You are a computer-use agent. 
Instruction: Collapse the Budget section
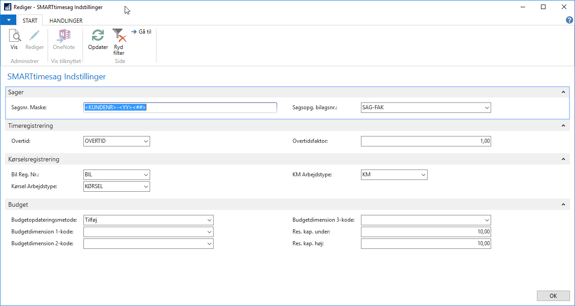(564, 204)
